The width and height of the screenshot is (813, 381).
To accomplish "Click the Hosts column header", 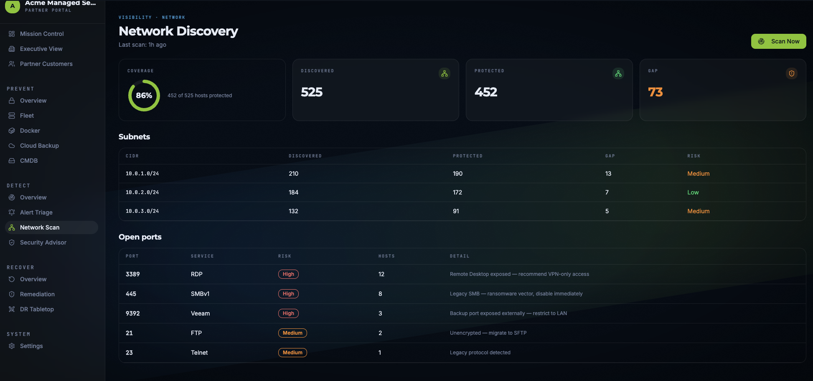I will click(x=386, y=256).
